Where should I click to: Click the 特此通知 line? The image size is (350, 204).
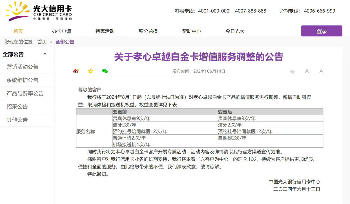click(x=98, y=174)
